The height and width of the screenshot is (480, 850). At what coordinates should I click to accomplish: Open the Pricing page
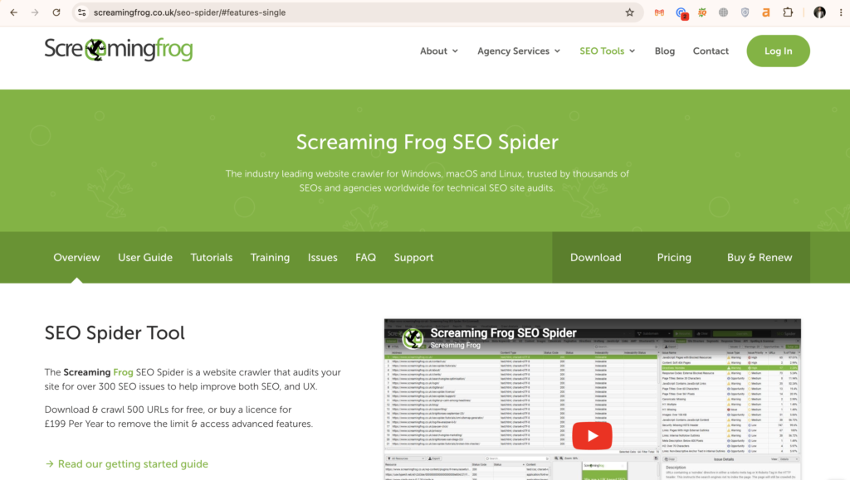(x=674, y=258)
